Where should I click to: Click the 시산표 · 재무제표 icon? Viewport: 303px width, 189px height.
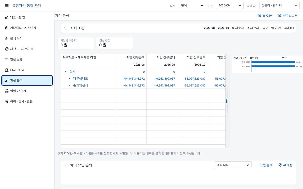tap(7, 49)
